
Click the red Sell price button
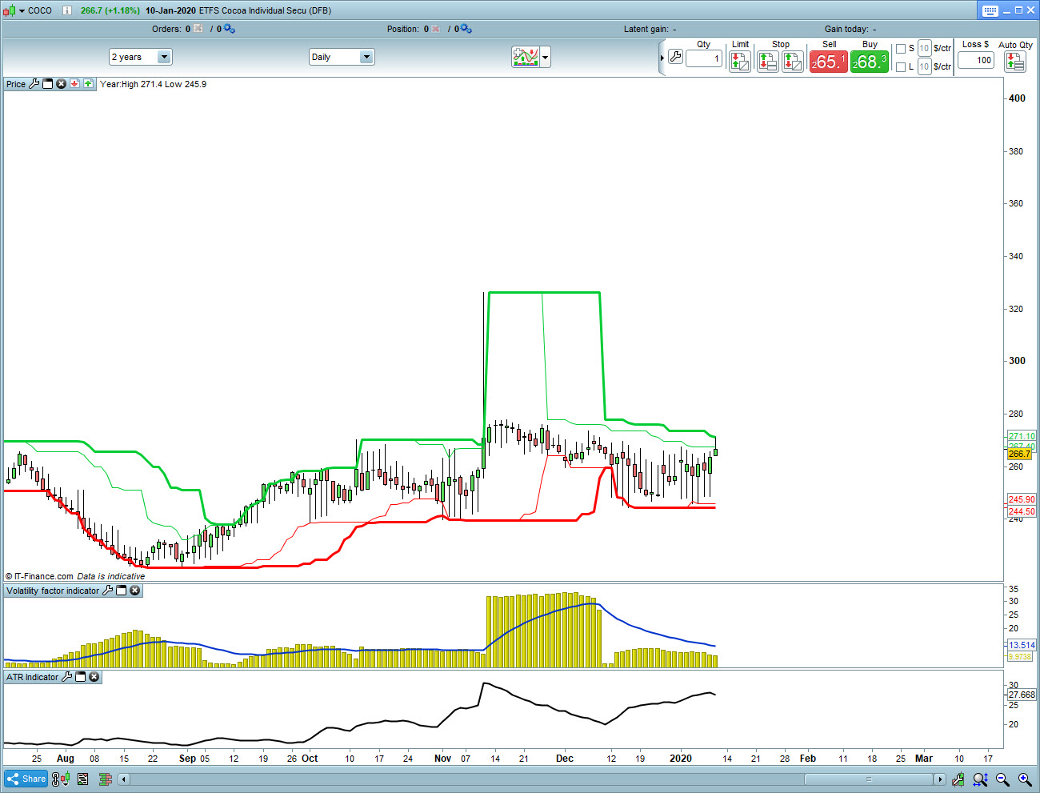(x=829, y=62)
